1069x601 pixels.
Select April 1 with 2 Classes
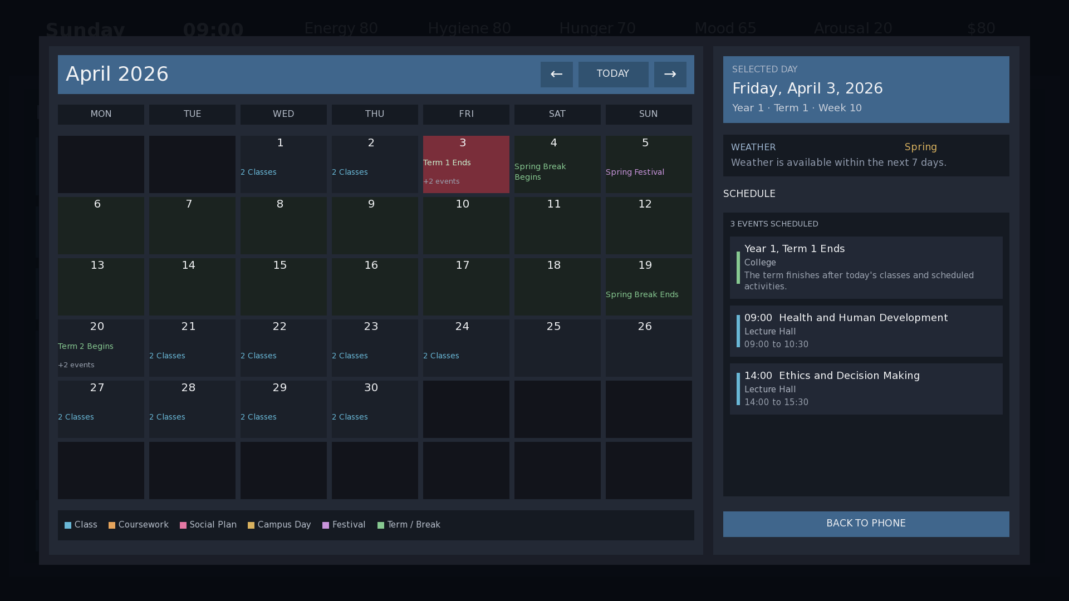[283, 164]
